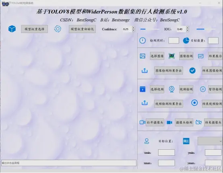The height and width of the screenshot is (173, 223).
Task: Start detection with 图像检测 button
Action: click(186, 56)
